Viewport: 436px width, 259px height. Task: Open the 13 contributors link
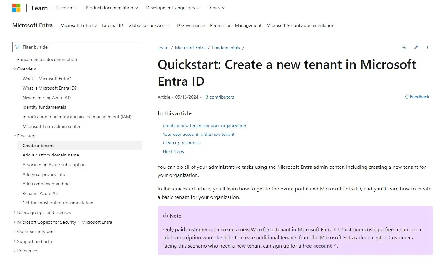point(219,97)
